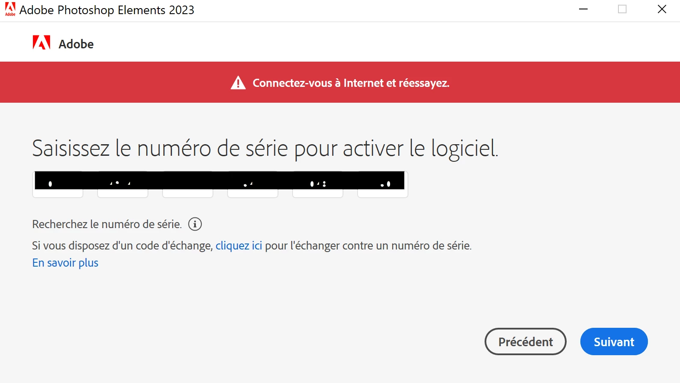Screen dimensions: 680x383
Task: Focus the fifth serial number field
Action: 318,184
